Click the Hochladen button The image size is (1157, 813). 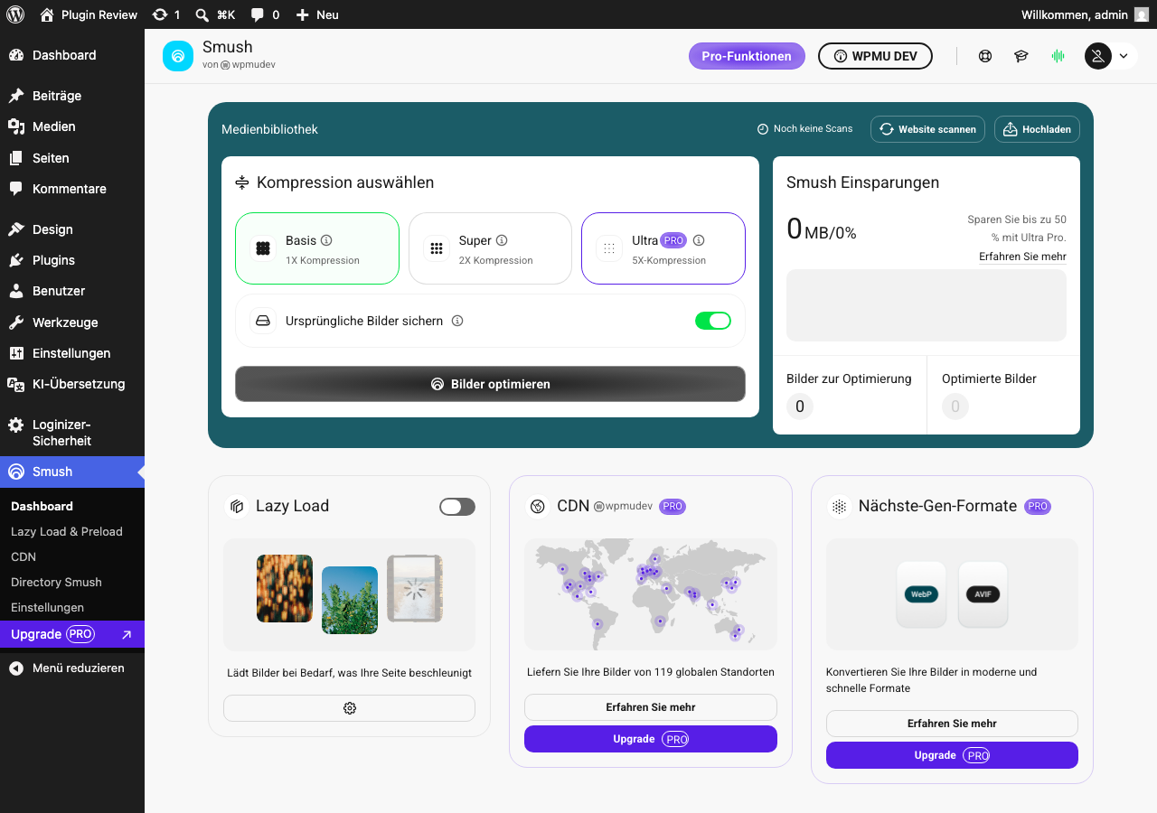[x=1037, y=129]
